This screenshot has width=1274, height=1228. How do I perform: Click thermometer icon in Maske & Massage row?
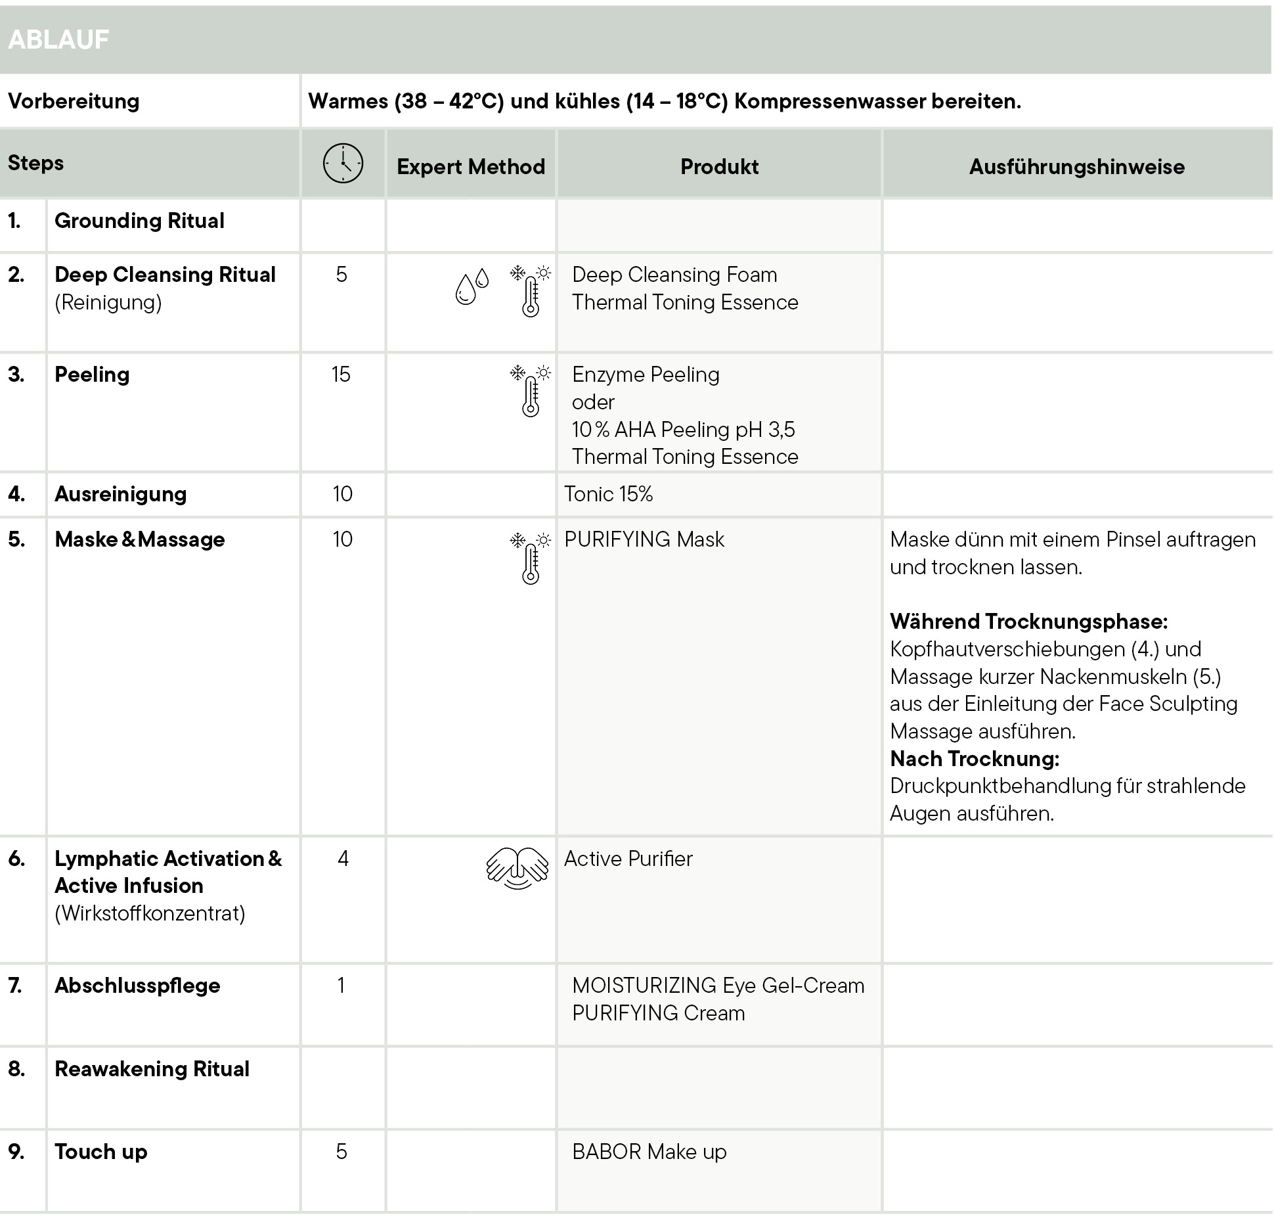click(531, 558)
